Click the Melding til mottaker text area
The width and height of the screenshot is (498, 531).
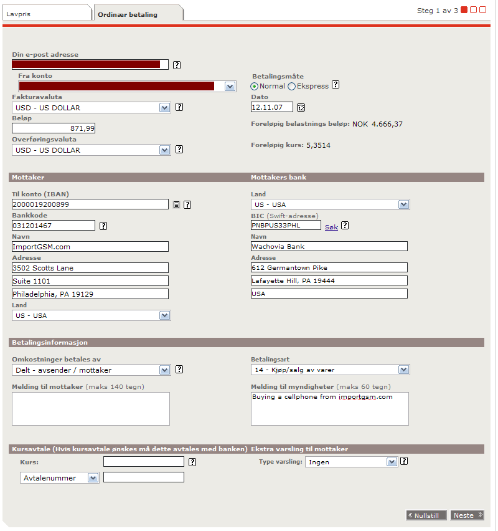click(91, 409)
